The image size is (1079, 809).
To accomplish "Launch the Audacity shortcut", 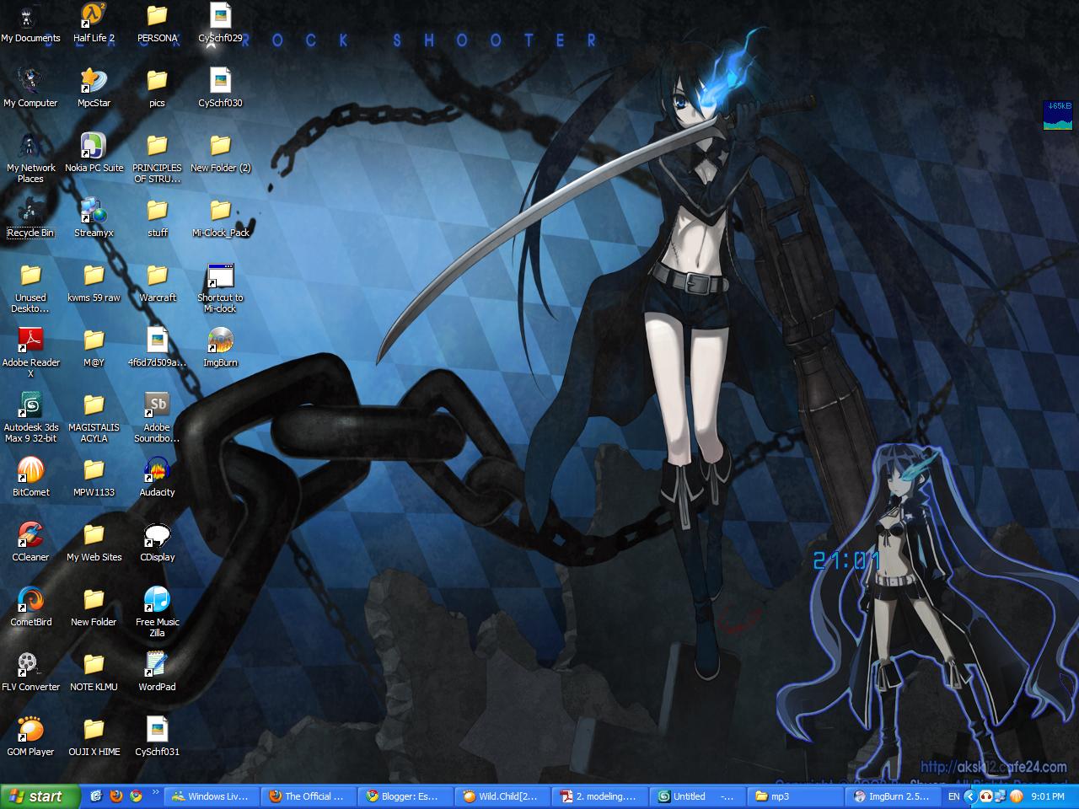I will coord(157,478).
